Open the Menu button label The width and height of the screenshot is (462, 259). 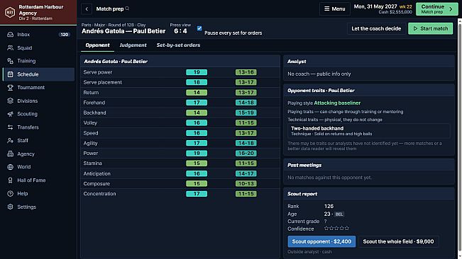coord(339,8)
